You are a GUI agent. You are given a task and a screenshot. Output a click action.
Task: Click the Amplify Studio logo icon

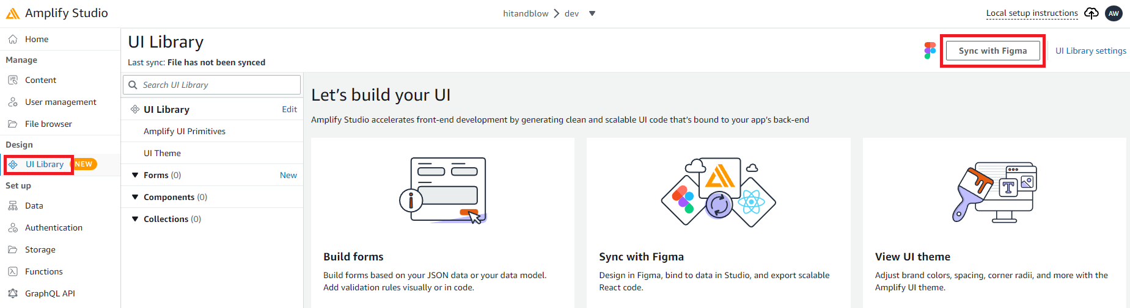[x=13, y=13]
